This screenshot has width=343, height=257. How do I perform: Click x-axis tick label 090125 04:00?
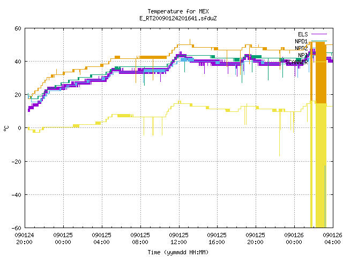[x=101, y=239]
